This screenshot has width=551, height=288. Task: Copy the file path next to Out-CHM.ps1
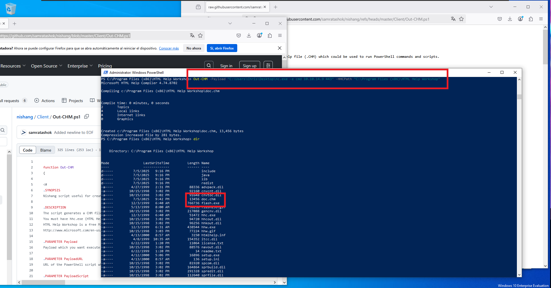click(x=87, y=116)
